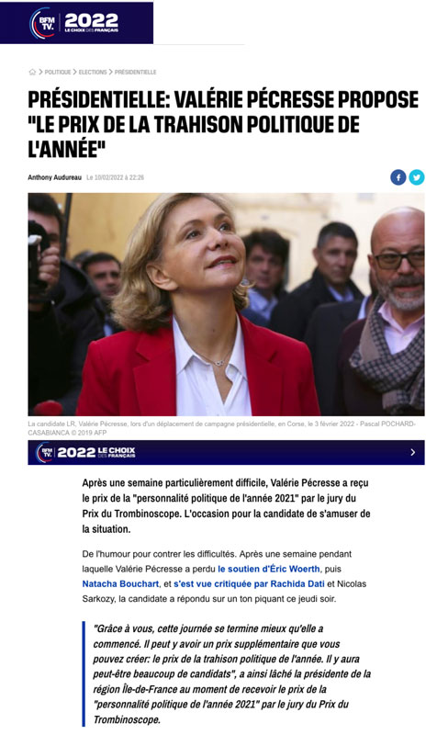Screen dimensions: 437x735
Task: Click the article headline about Valérie Pécresse
Action: [x=223, y=125]
